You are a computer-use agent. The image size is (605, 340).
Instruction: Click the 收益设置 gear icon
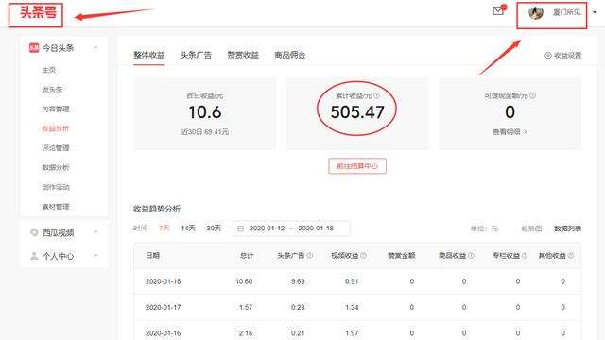click(548, 55)
